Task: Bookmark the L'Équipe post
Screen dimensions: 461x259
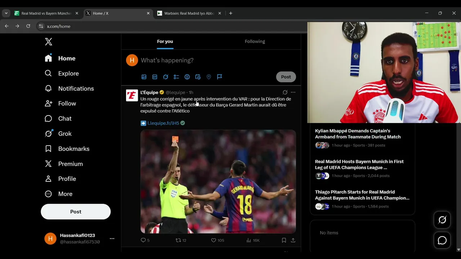Action: click(x=284, y=240)
